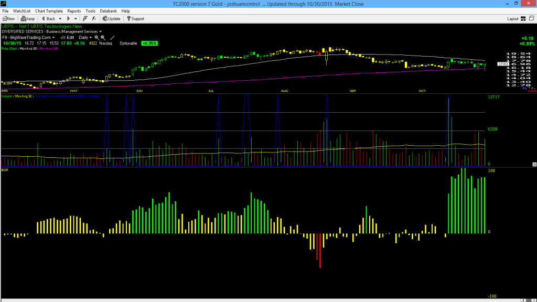This screenshot has width=537, height=302.
Task: Click the Volume indicator label
Action: (x=6, y=96)
